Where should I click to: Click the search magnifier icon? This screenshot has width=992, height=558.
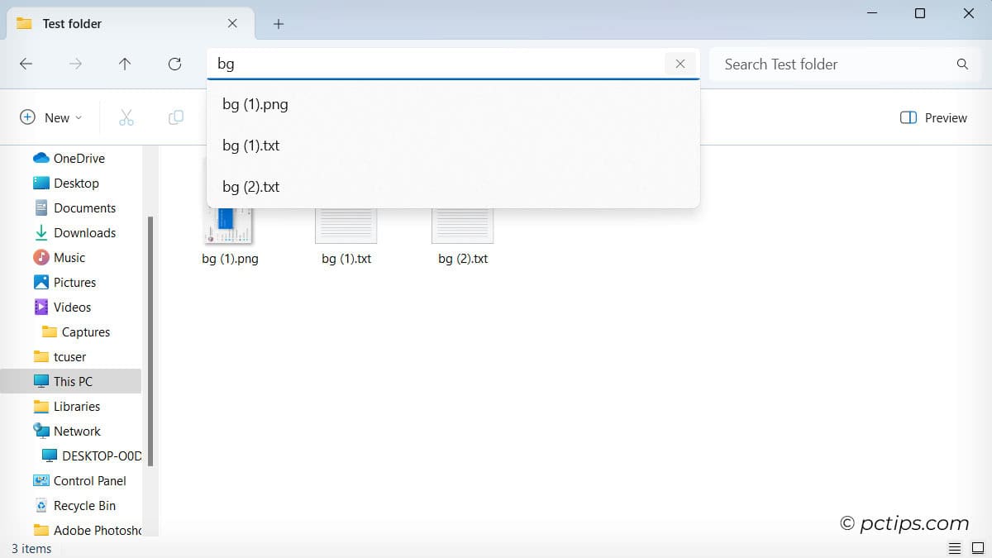961,64
